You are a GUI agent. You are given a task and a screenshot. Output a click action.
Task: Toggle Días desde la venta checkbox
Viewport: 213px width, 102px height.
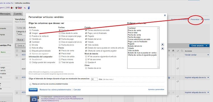pos(60,33)
